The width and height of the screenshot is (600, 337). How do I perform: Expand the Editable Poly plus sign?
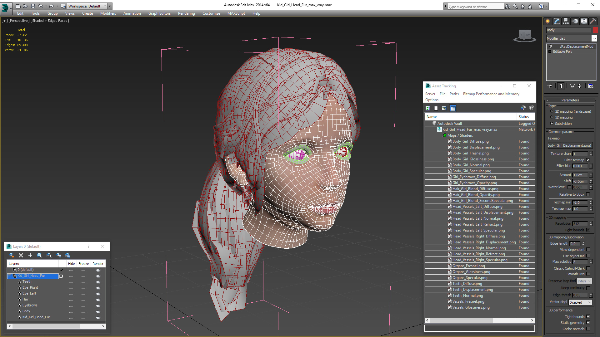tap(550, 51)
